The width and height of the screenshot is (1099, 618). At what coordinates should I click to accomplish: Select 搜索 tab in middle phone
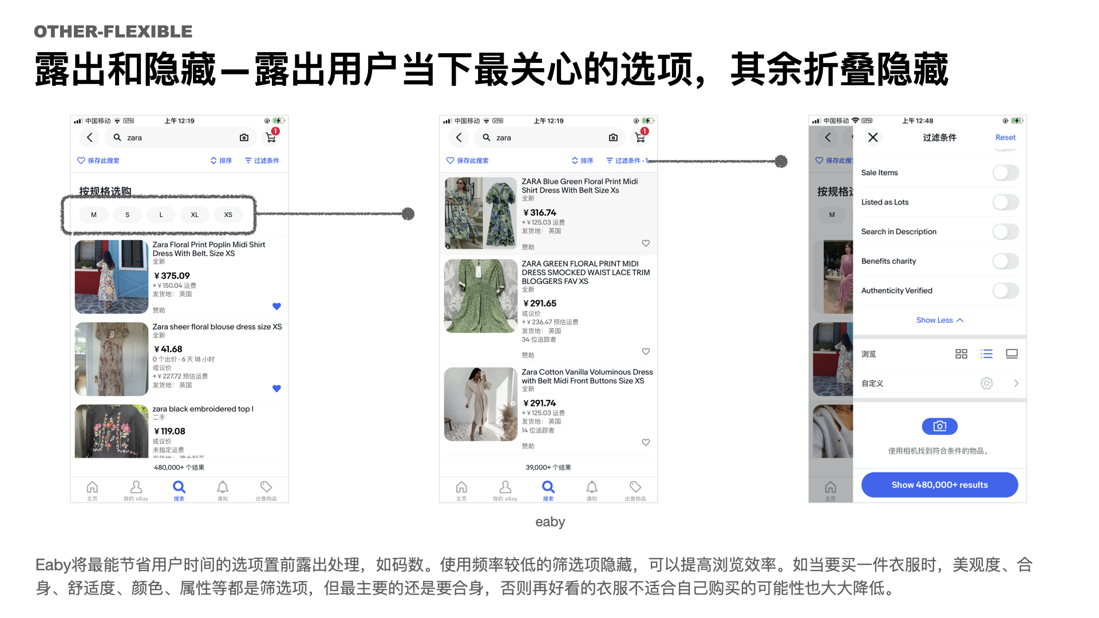click(548, 490)
